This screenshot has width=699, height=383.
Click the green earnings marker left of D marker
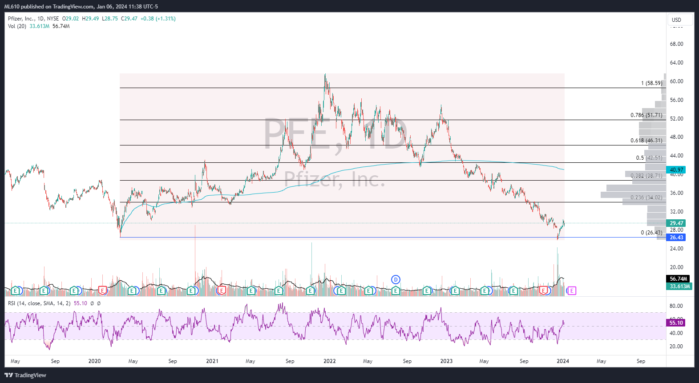368,290
